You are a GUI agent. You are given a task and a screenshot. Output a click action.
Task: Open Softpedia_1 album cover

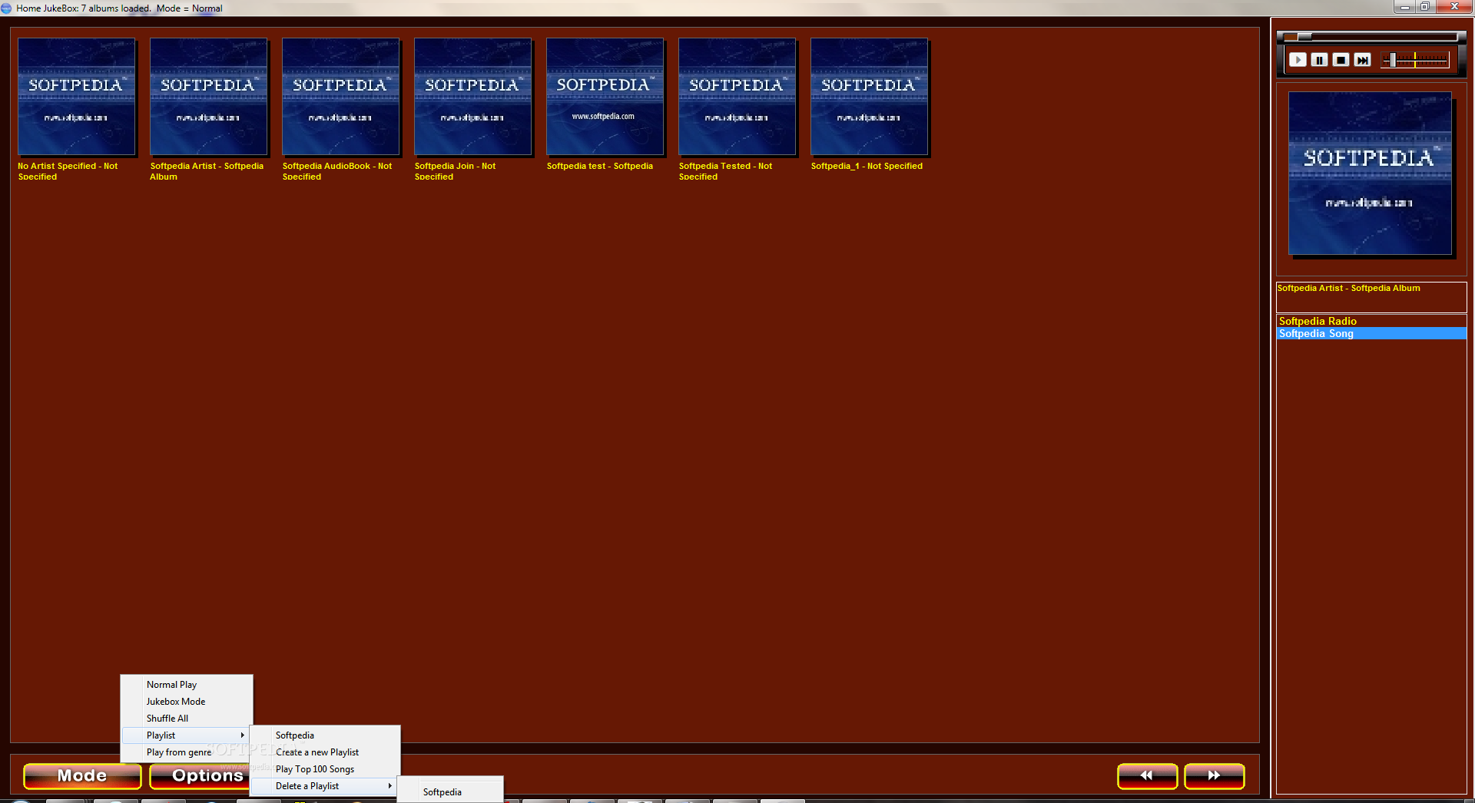pyautogui.click(x=869, y=97)
